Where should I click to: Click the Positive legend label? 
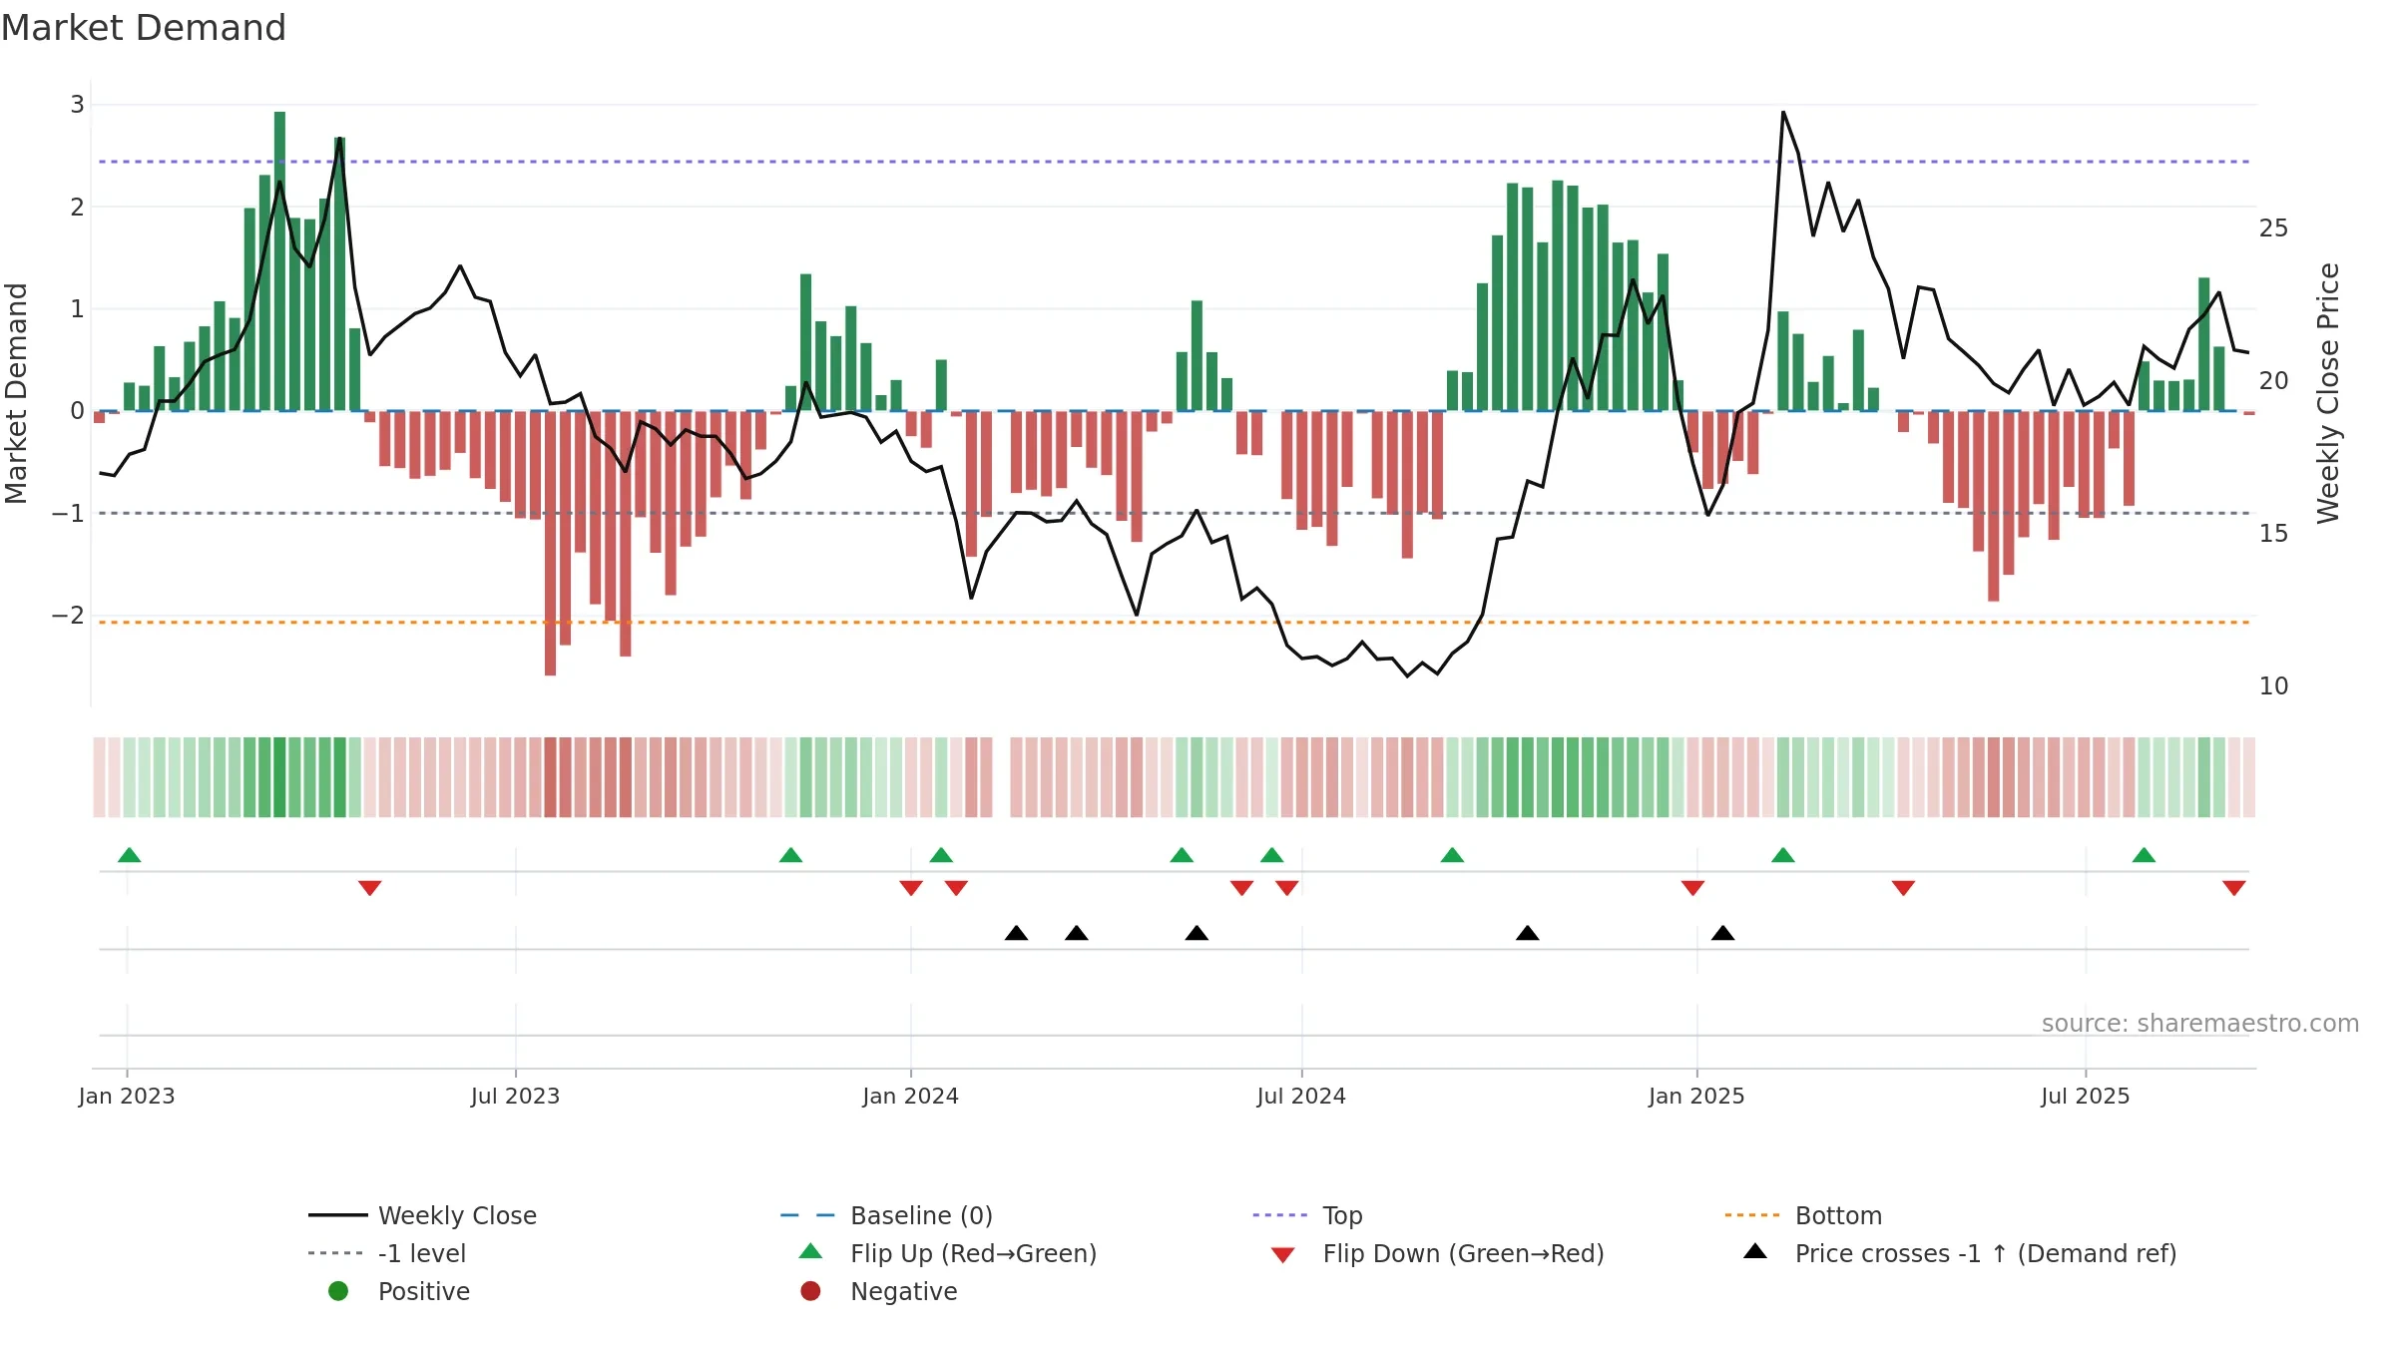pos(424,1291)
